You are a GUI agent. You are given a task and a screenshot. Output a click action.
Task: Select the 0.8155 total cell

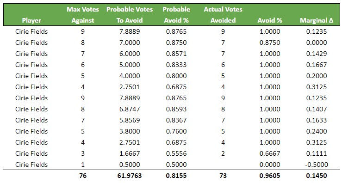(x=176, y=176)
